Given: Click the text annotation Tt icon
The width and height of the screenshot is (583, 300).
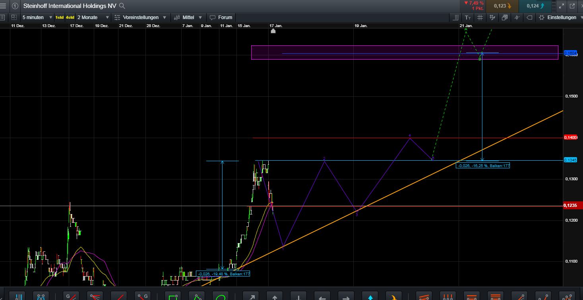Looking at the screenshot, I should (x=468, y=17).
